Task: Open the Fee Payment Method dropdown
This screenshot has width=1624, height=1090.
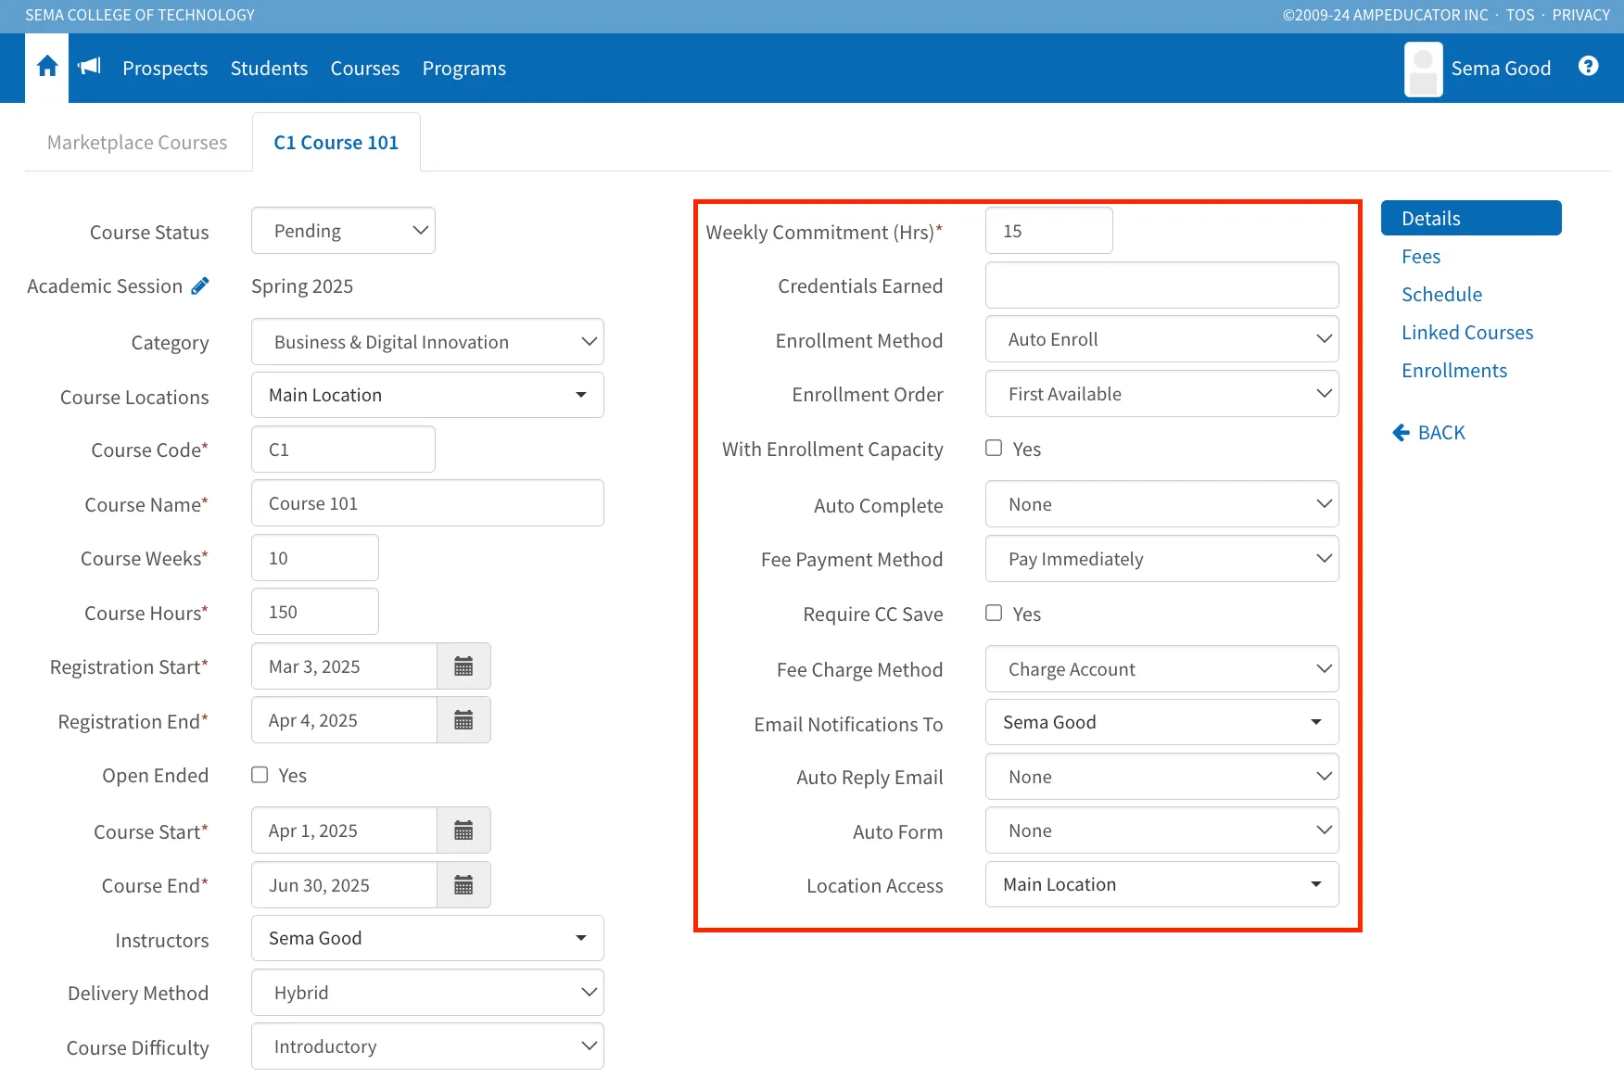Action: [x=1161, y=559]
